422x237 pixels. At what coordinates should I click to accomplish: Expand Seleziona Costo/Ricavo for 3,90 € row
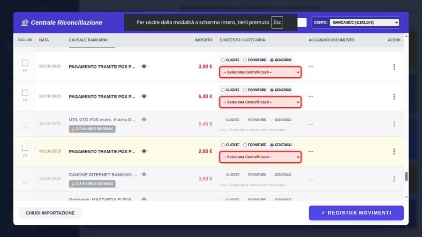[260, 73]
